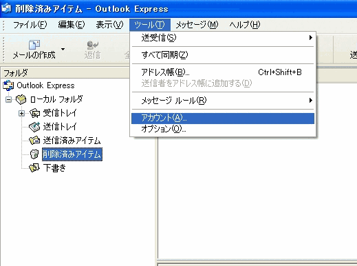Click the メールの作成 envelope icon
357x266 pixels.
(x=34, y=44)
